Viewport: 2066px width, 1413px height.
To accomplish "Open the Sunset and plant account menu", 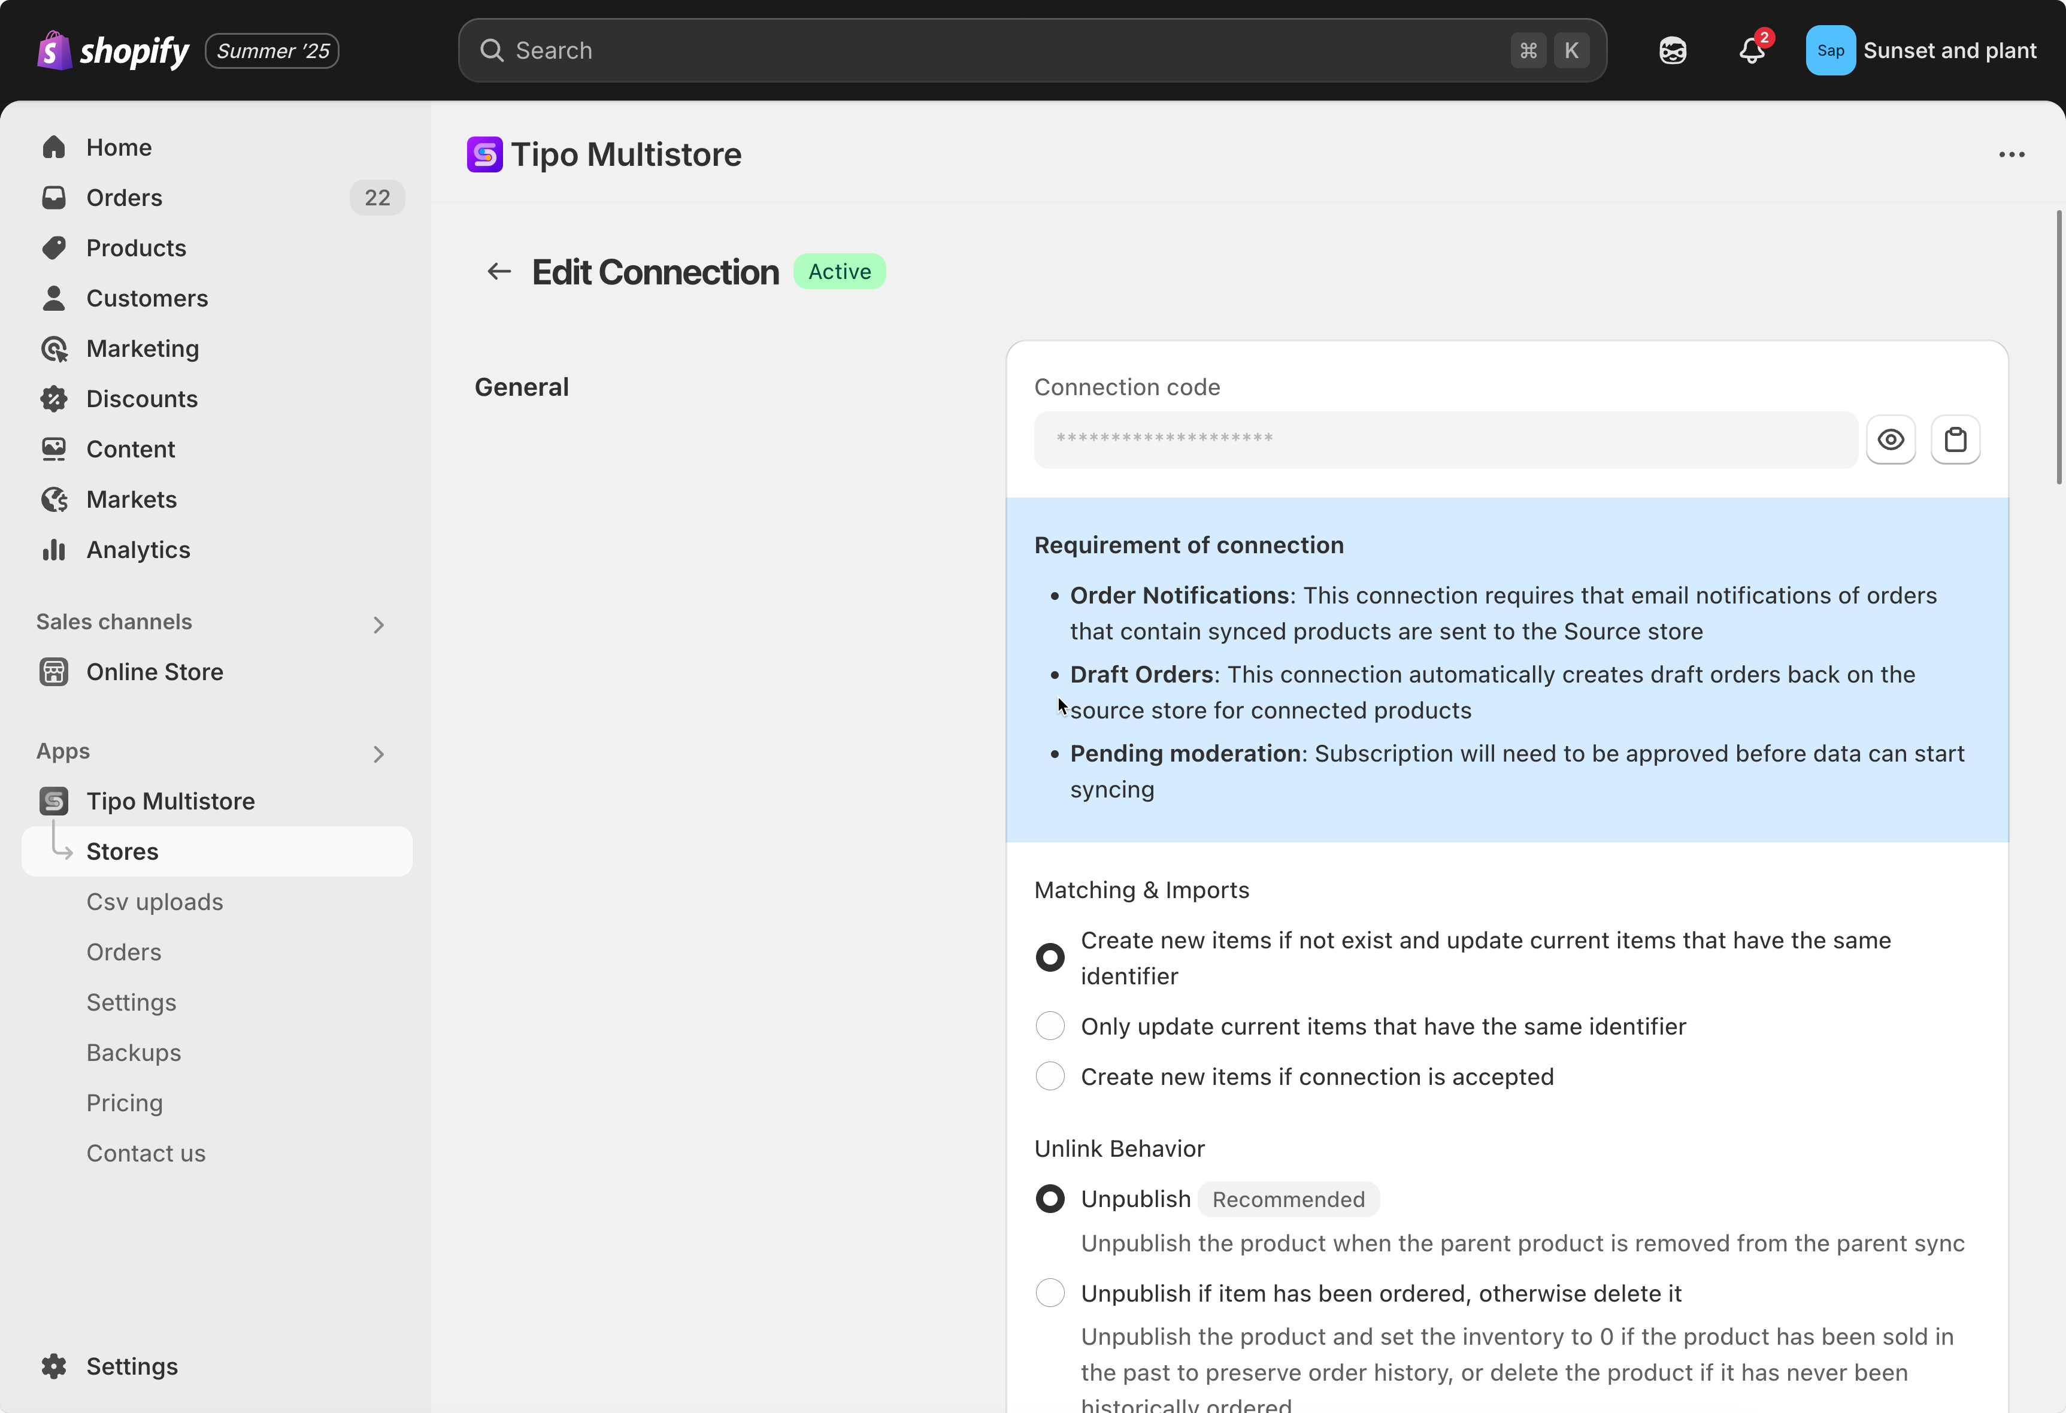I will 1920,51.
